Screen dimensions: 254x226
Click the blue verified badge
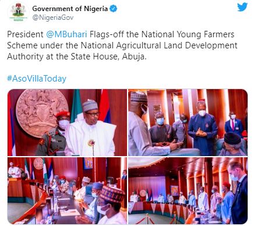114,9
